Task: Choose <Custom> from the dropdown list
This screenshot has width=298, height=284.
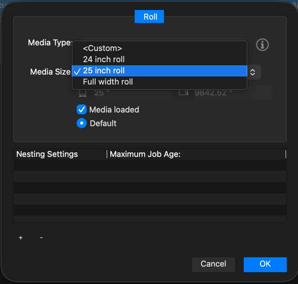Action: point(102,48)
